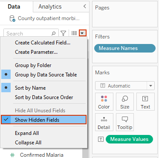159x158 pixels.
Task: Open the data pane dropdown arrow menu
Action: (83, 33)
